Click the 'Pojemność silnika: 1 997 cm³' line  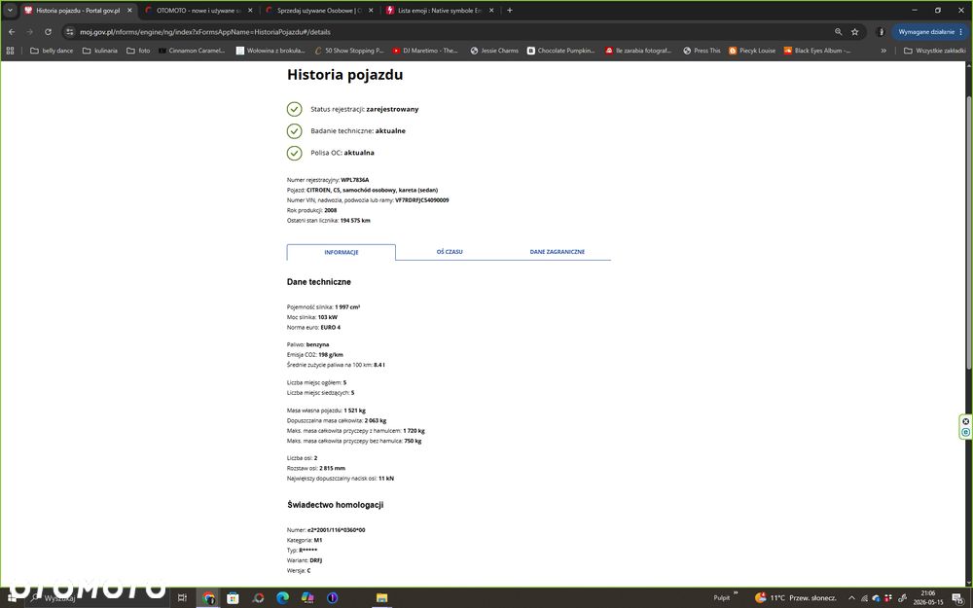pos(323,307)
